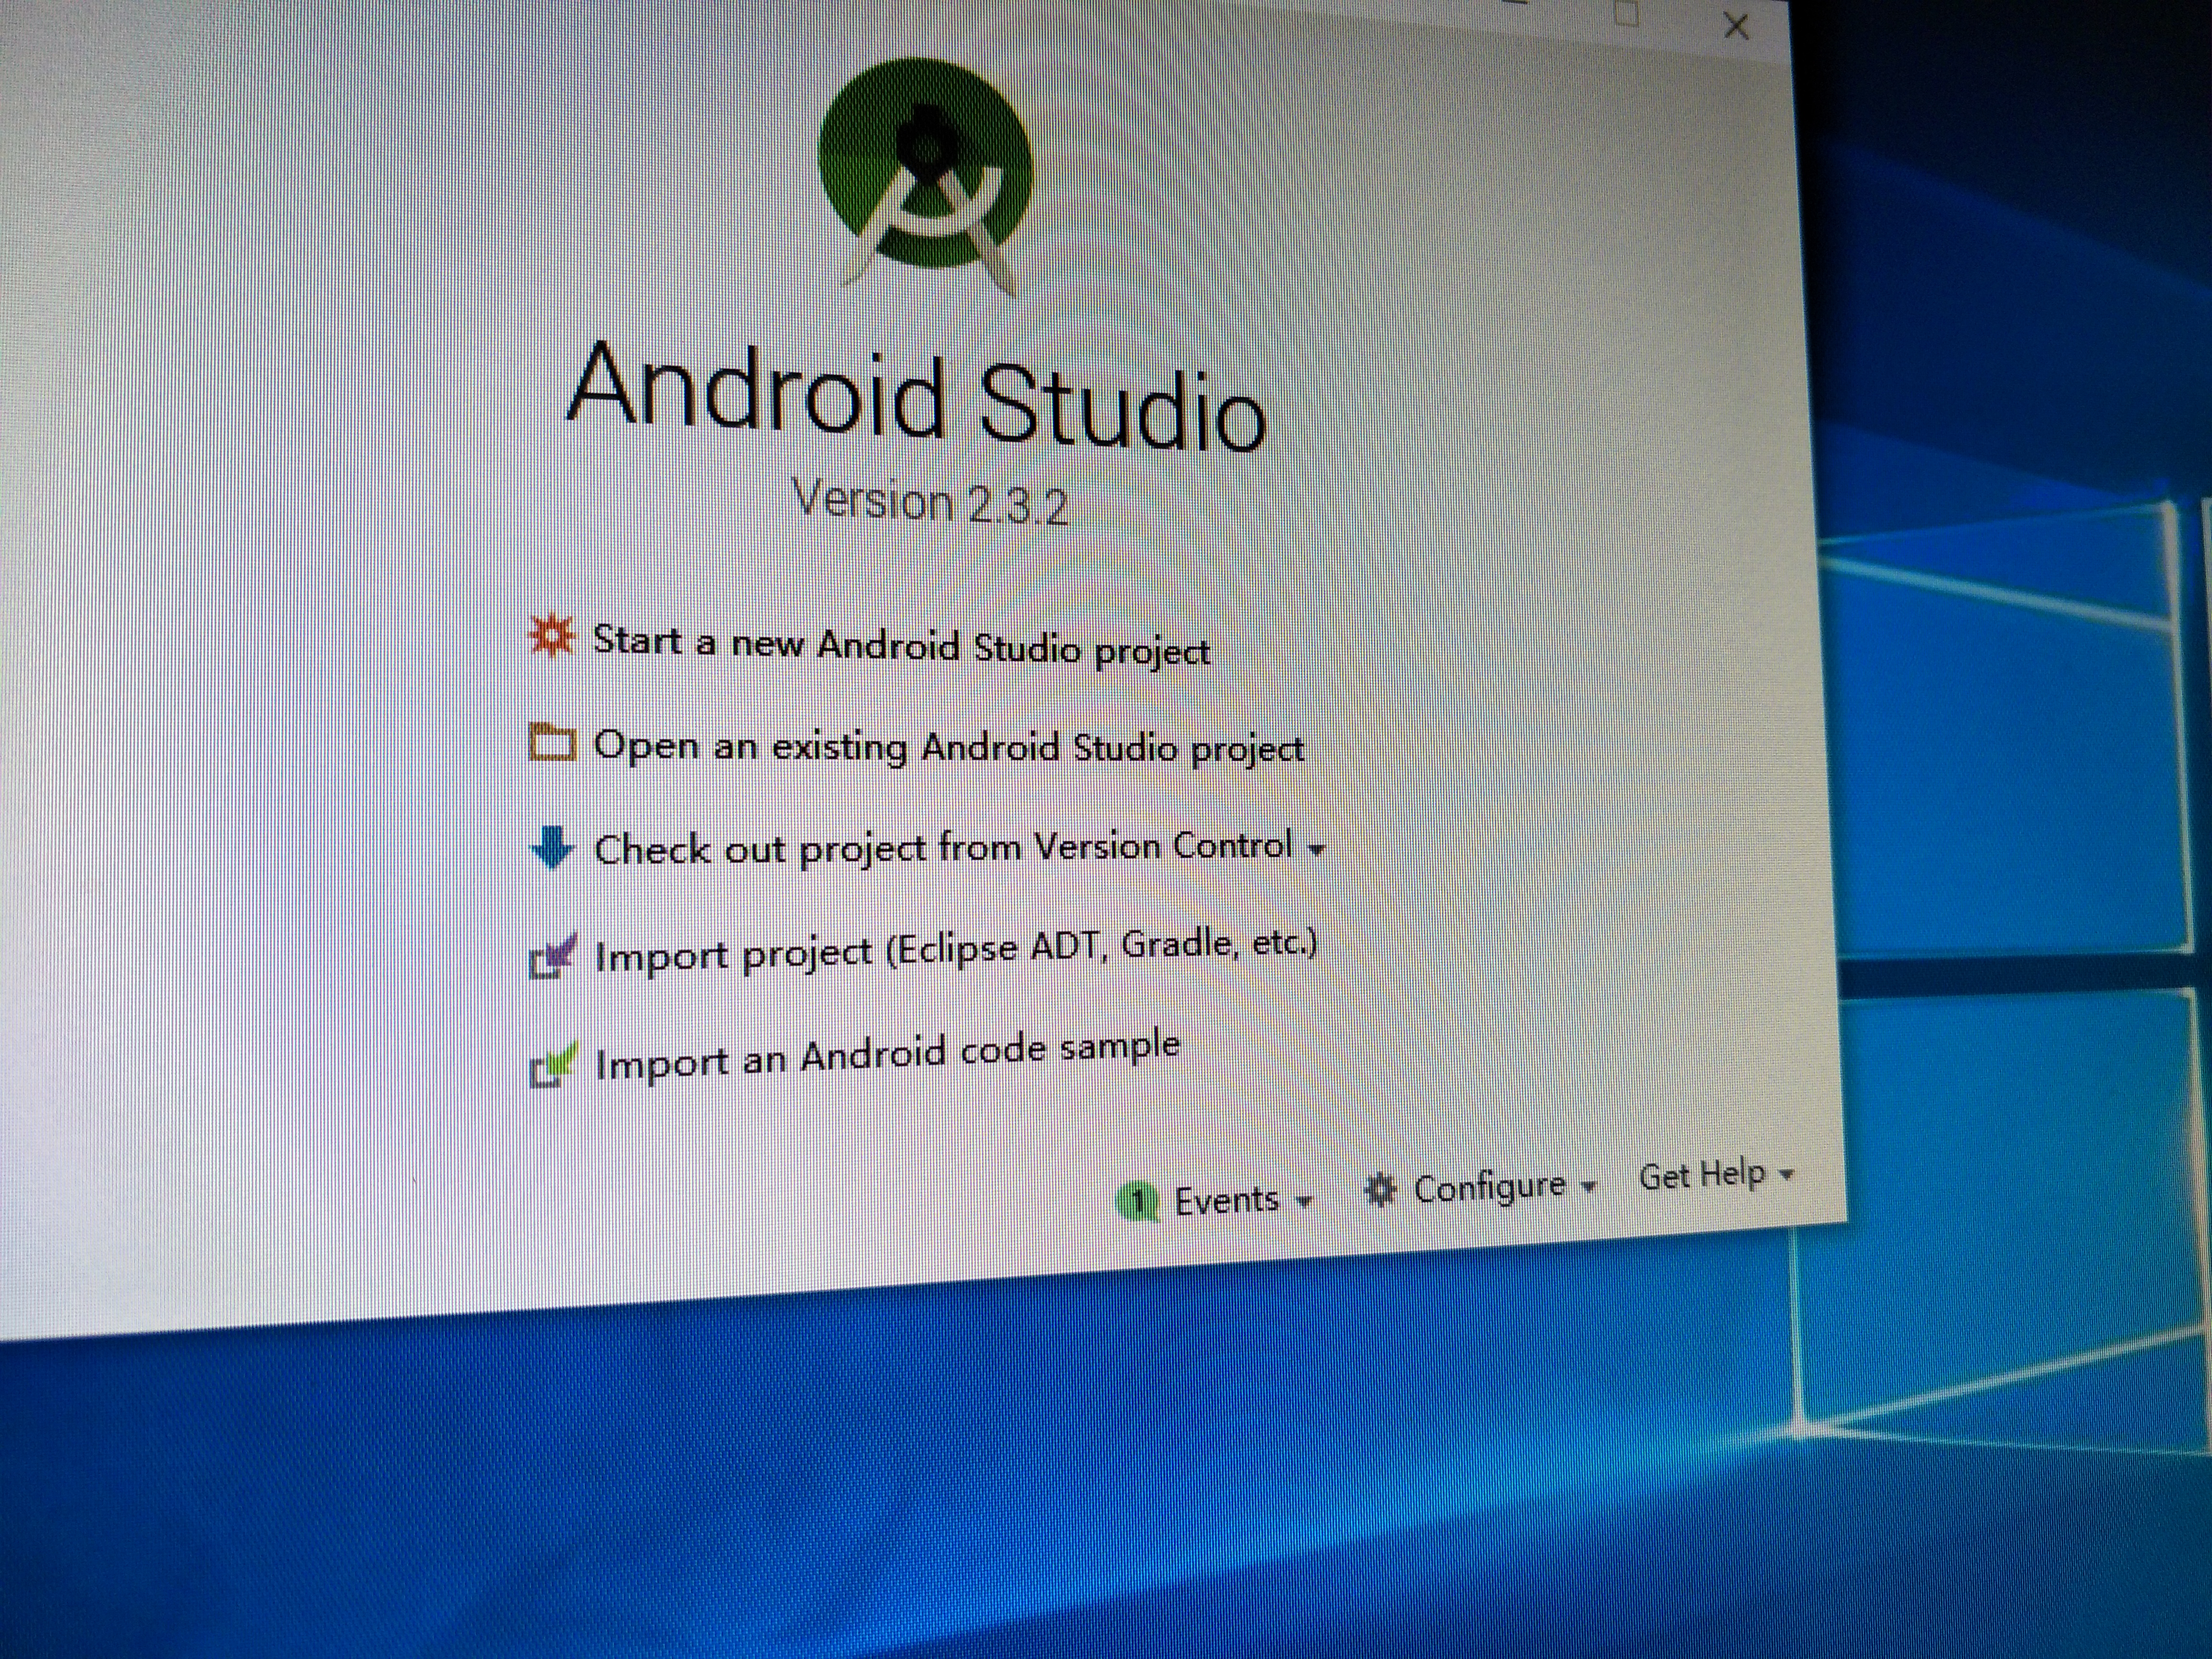Start a new Android Studio project
The height and width of the screenshot is (1659, 2212).
tap(902, 646)
